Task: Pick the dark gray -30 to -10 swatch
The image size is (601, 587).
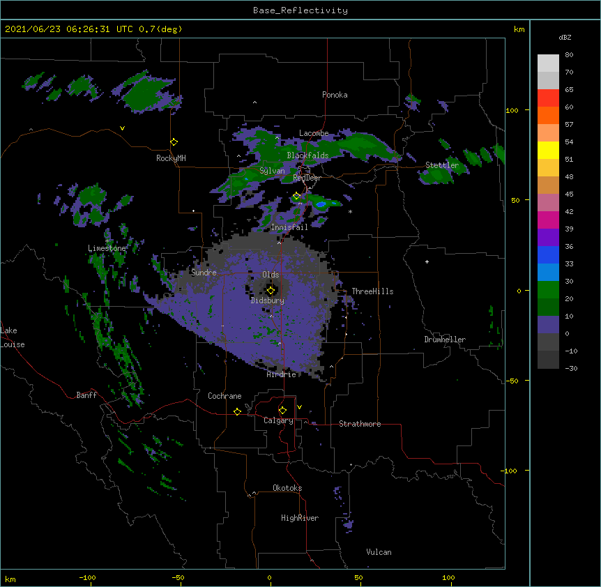Action: (x=548, y=360)
